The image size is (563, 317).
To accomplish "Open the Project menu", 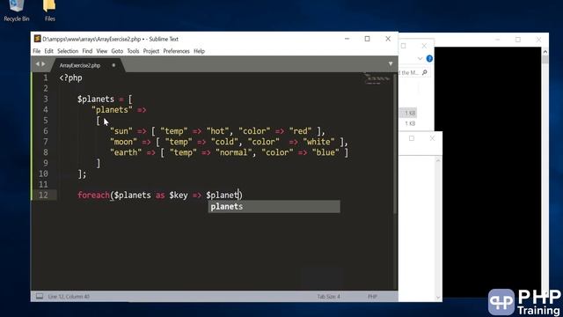I will pos(151,51).
